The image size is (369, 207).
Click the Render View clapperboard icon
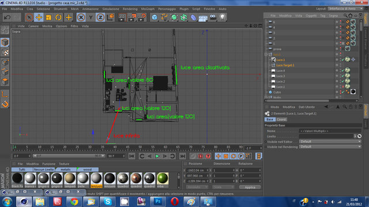tap(122, 17)
